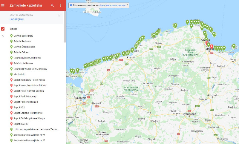
Task: Click the red pin beside Gdańsk Jelitkowo
Action: [11, 63]
